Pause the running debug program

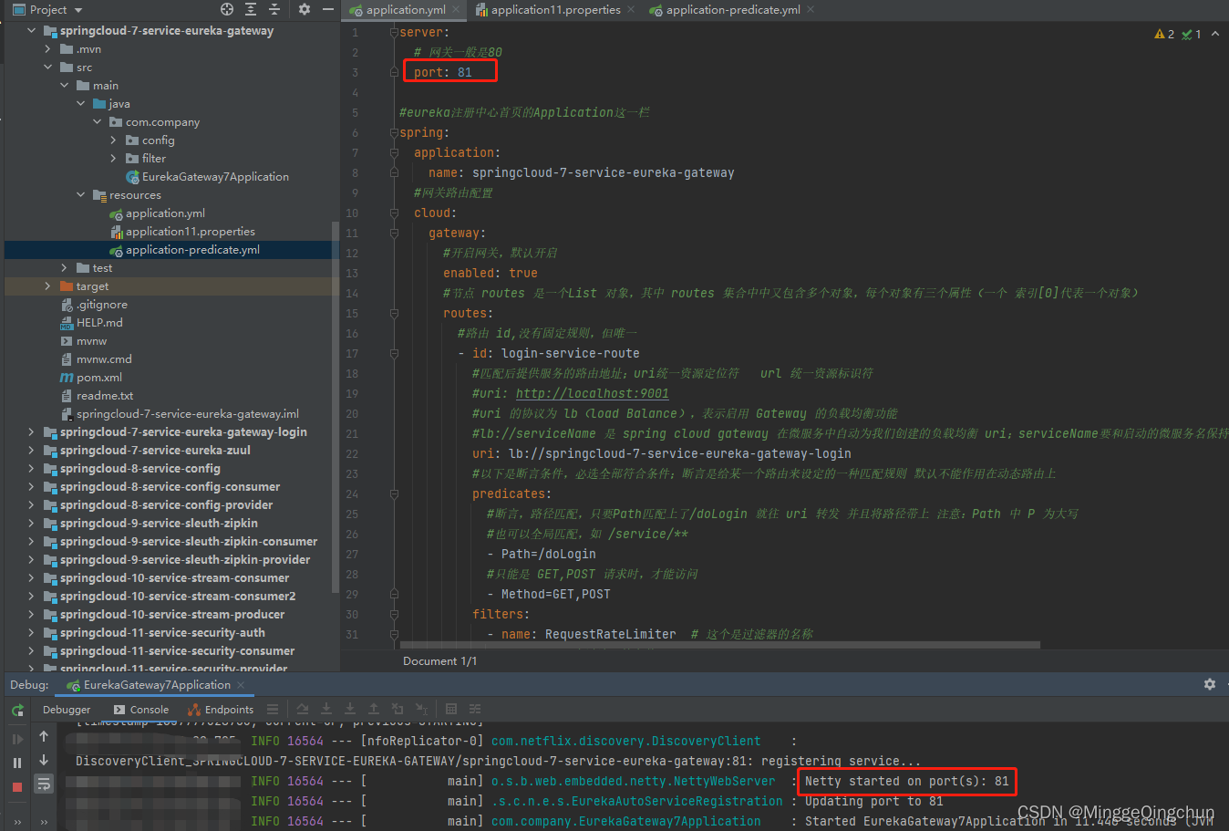(x=17, y=763)
